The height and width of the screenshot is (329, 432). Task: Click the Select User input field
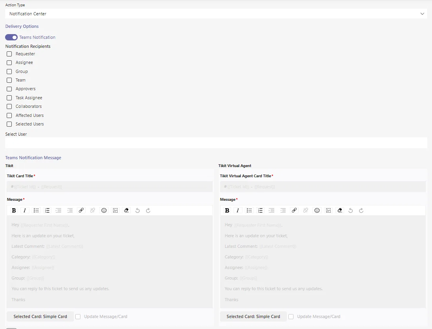tap(216, 143)
